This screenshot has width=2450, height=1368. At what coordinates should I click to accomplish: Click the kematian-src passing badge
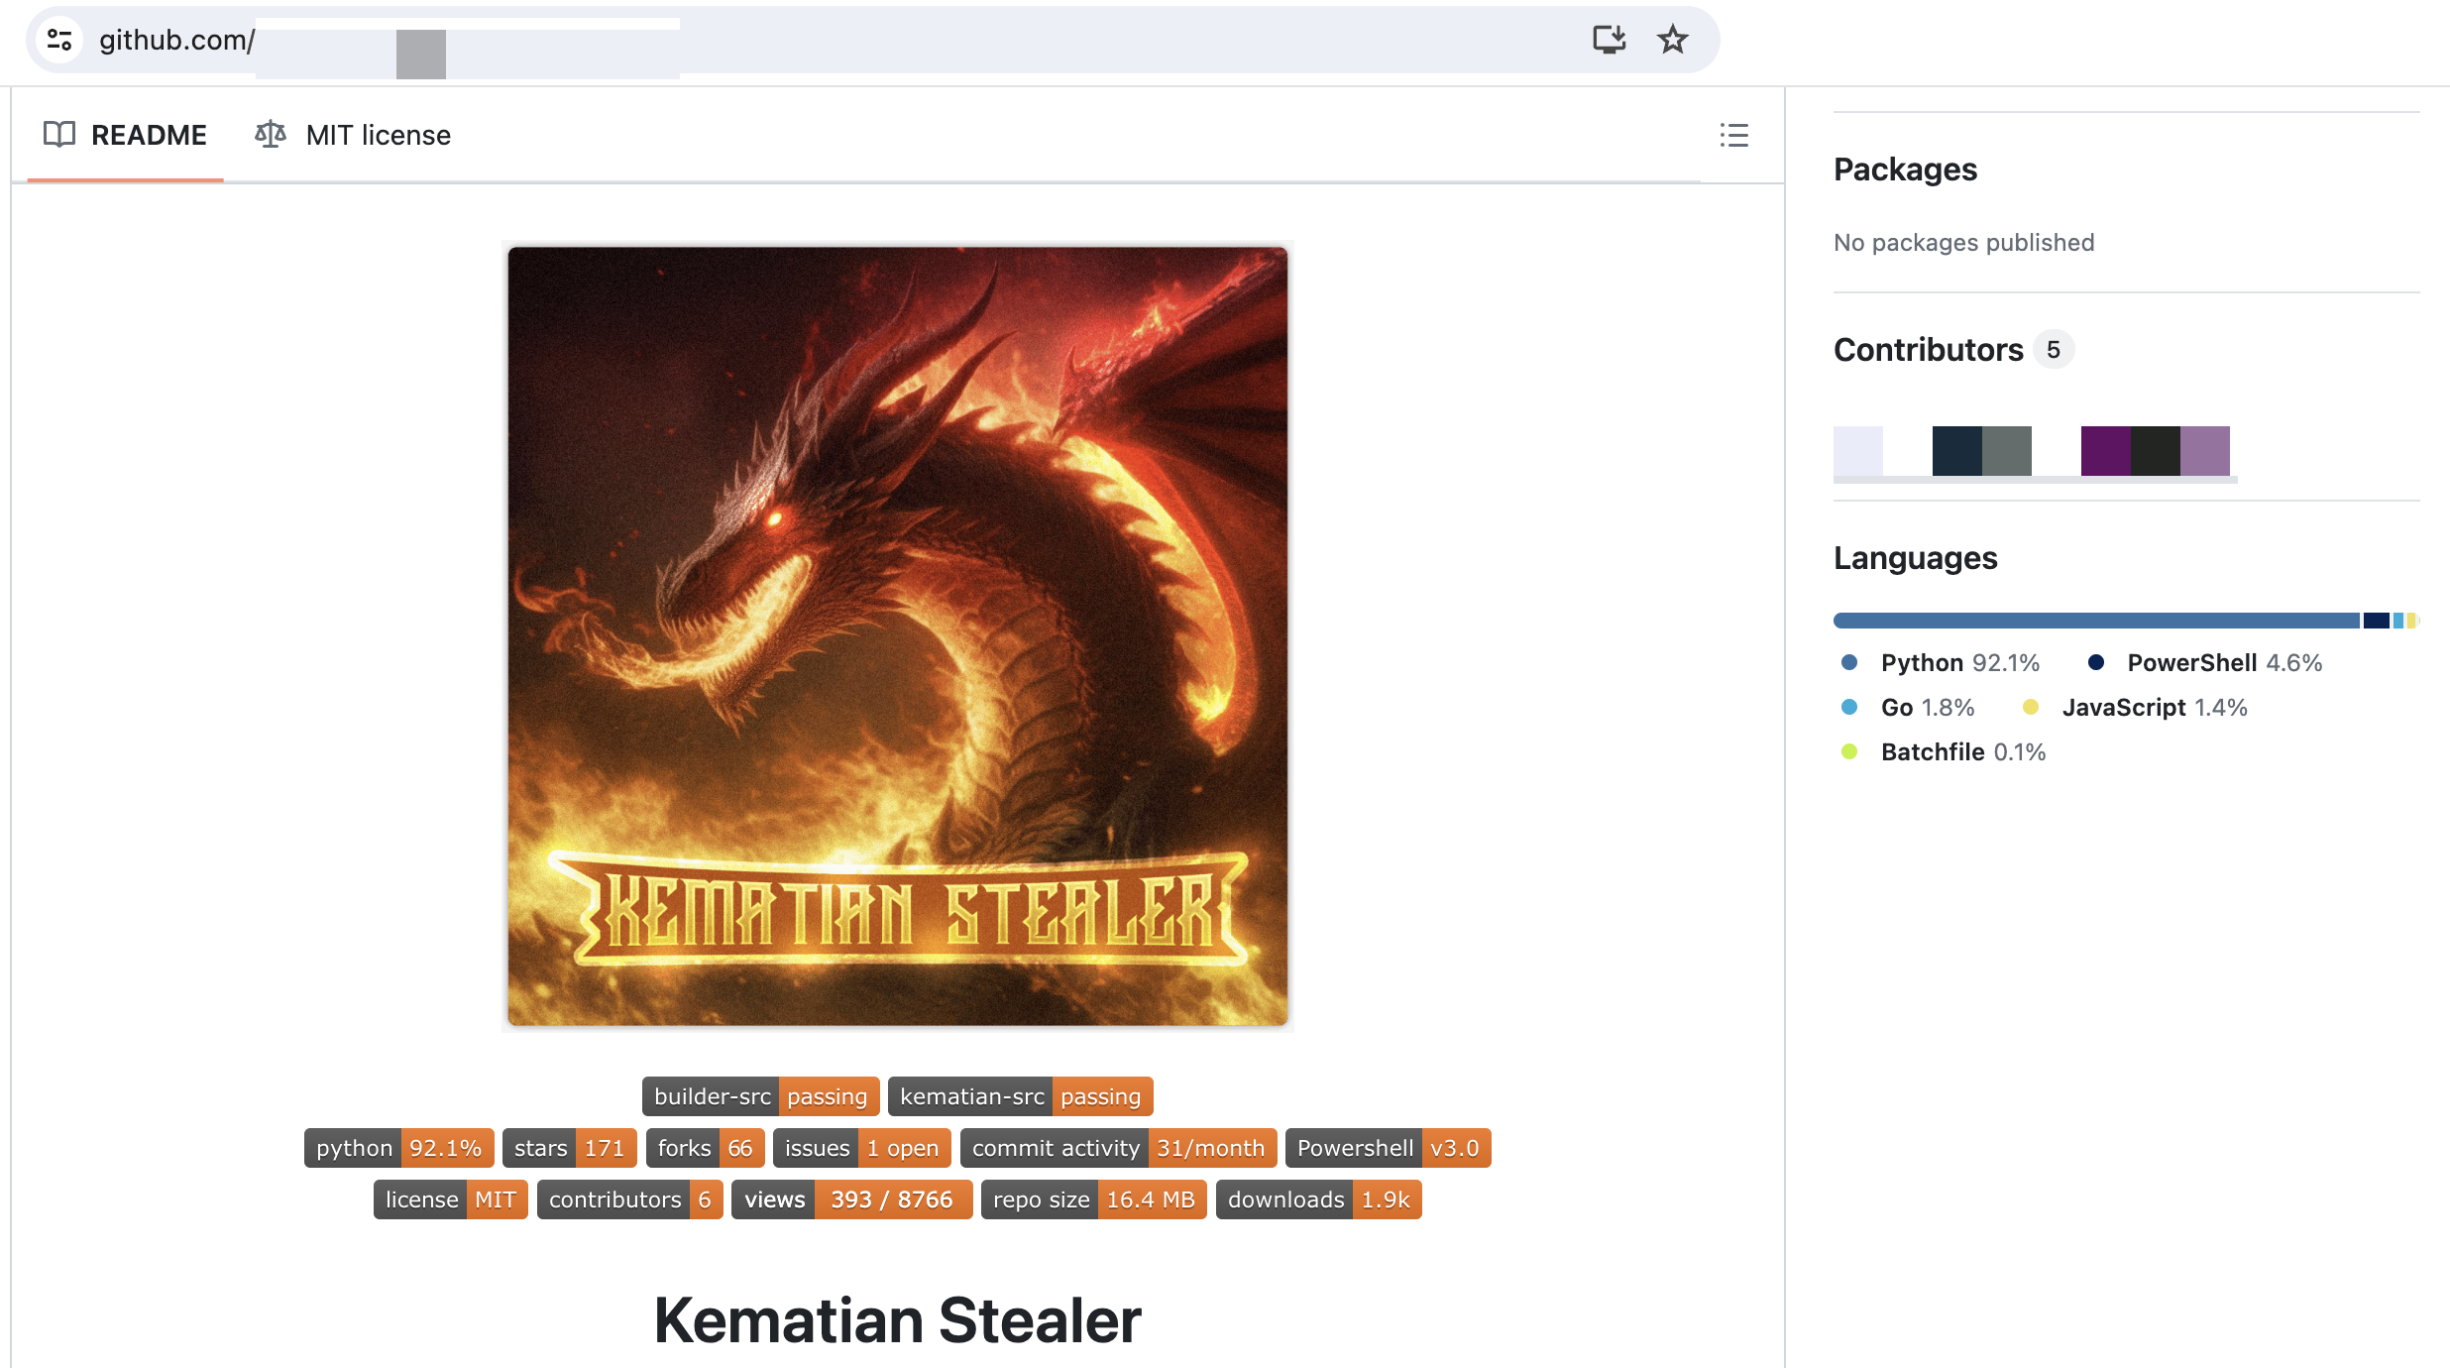1020,1096
